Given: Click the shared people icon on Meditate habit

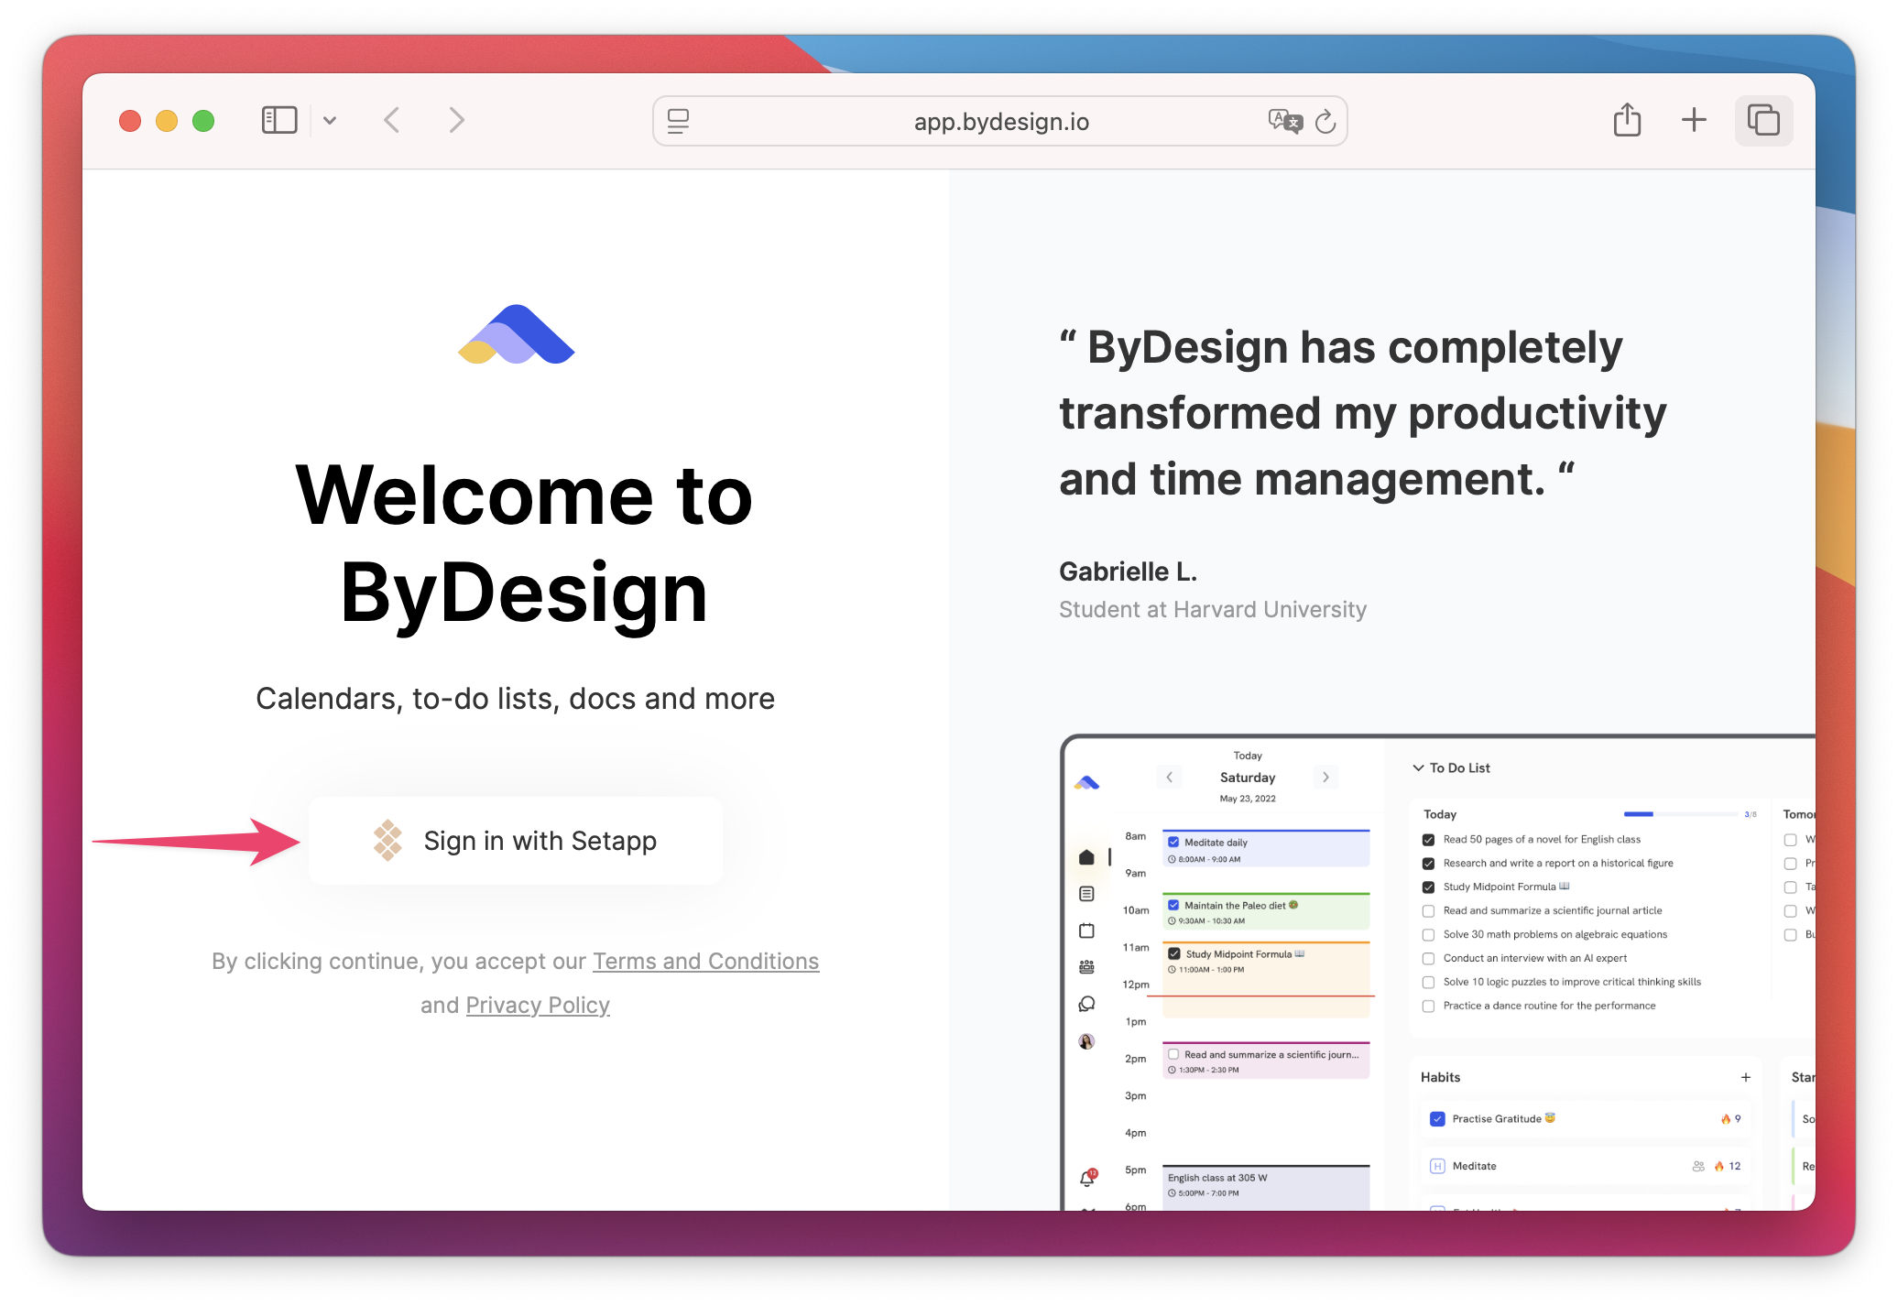Looking at the screenshot, I should click(1698, 1166).
